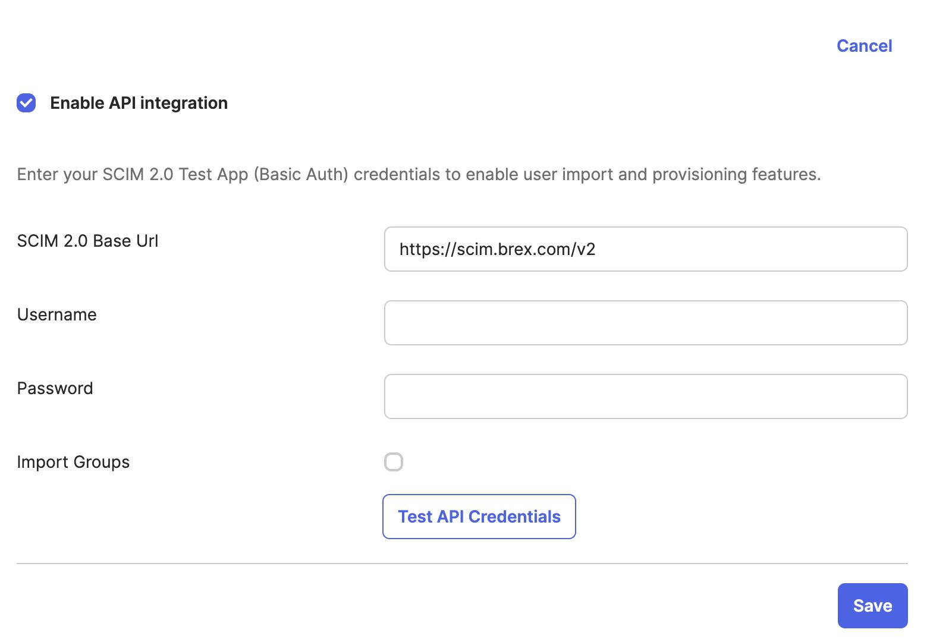Click the Cancel link
Screen dimensions: 930x642
pos(864,46)
